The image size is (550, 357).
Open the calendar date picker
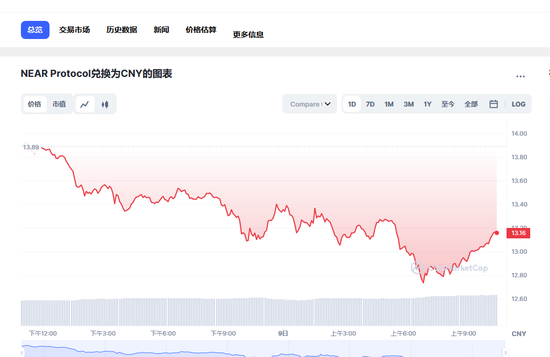(493, 104)
